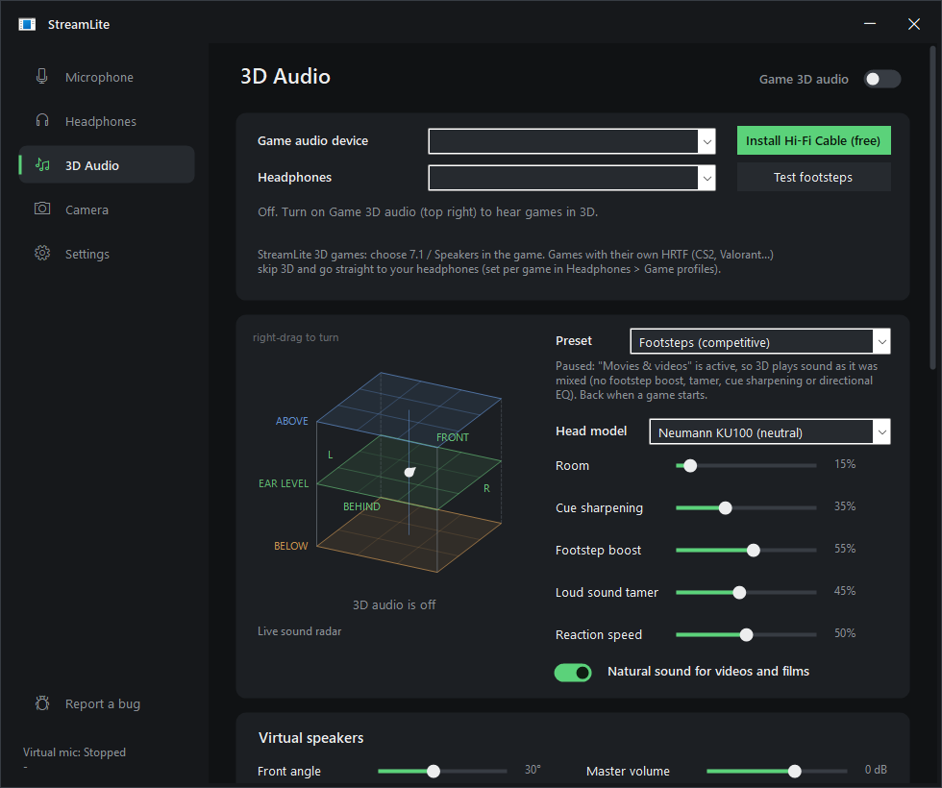Enable the Game 3D audio switch
This screenshot has height=788, width=942.
point(882,79)
